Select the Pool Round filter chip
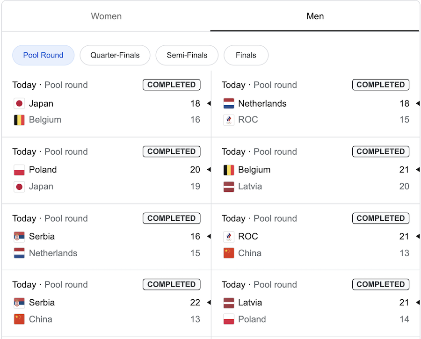 (43, 55)
